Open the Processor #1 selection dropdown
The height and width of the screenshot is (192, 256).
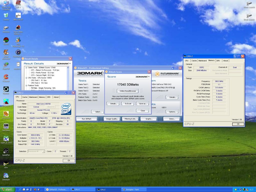(43, 151)
